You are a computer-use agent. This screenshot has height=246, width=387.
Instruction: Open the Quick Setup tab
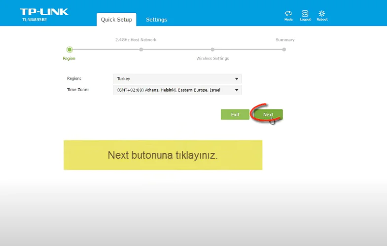click(x=116, y=20)
